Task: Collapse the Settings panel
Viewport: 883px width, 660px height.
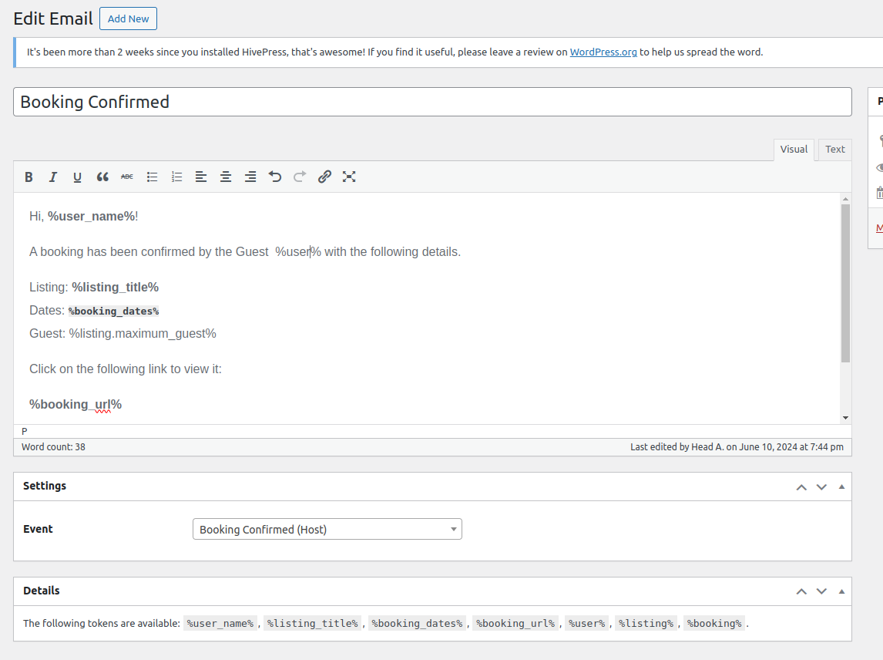Action: point(842,487)
